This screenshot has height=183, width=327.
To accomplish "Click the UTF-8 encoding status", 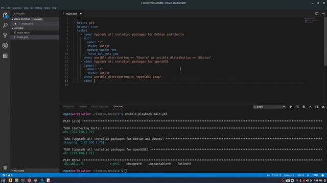I will [x=300, y=175].
